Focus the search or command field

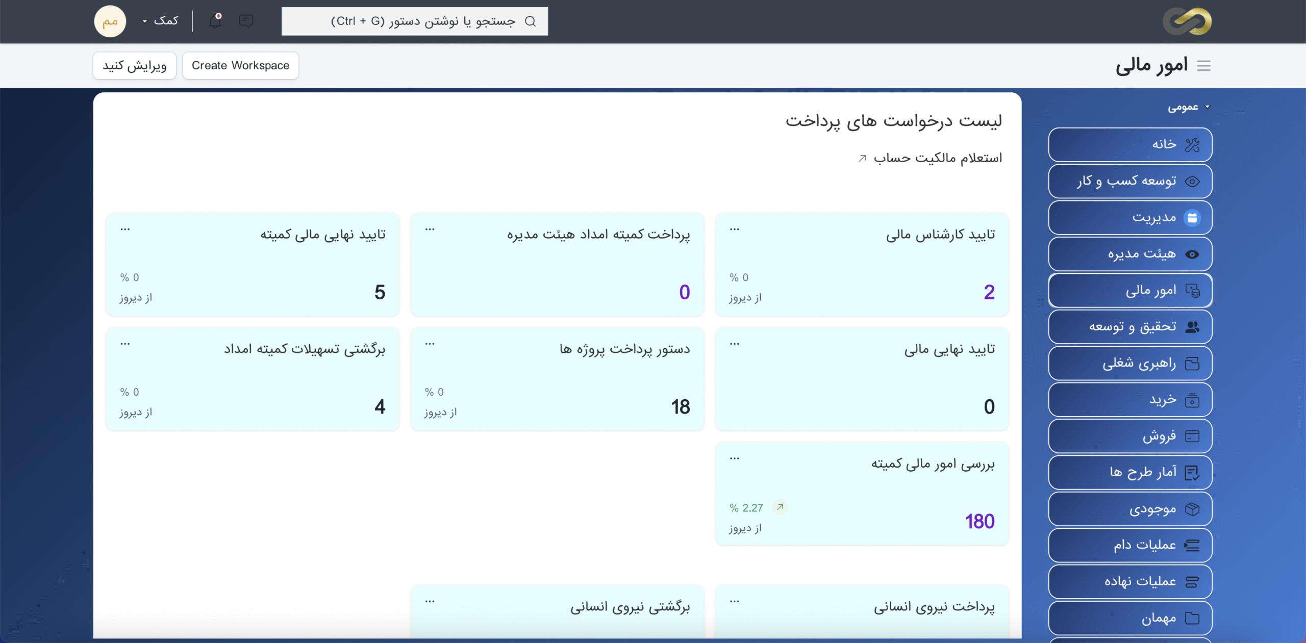pyautogui.click(x=415, y=21)
